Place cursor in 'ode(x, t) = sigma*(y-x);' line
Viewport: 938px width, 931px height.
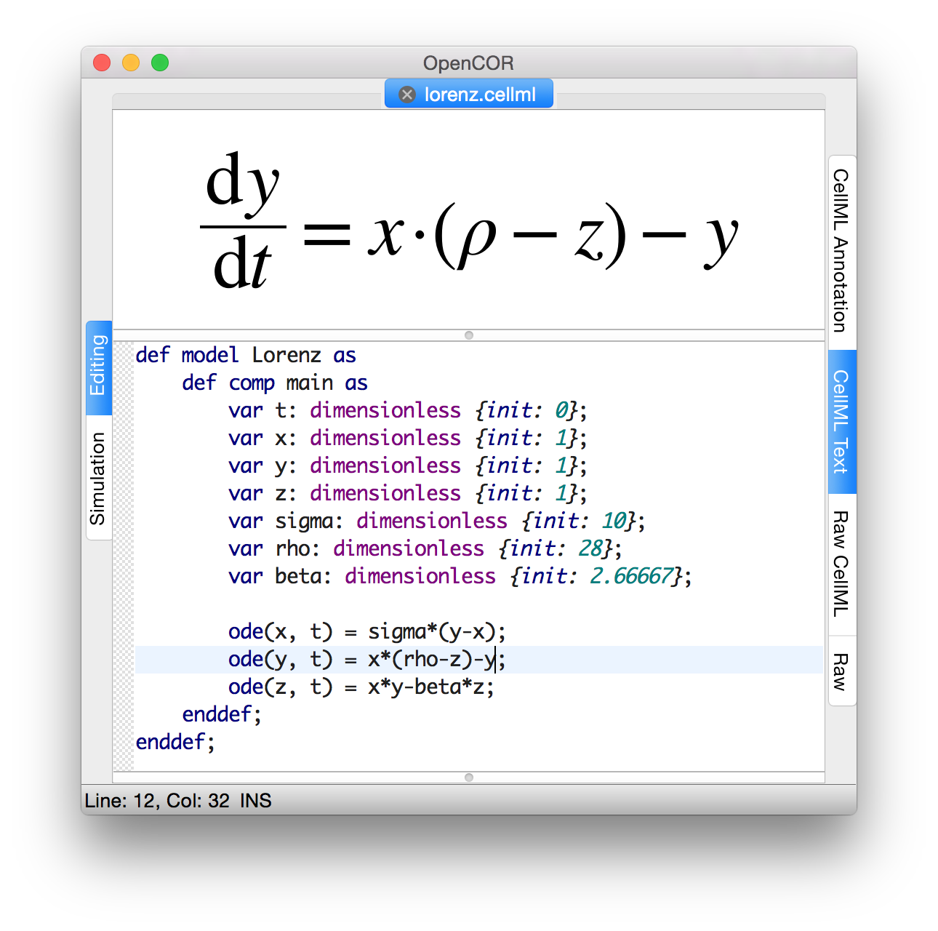(366, 631)
